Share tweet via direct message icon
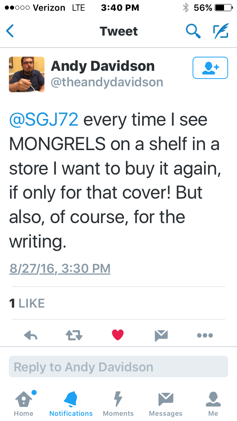 pyautogui.click(x=161, y=335)
